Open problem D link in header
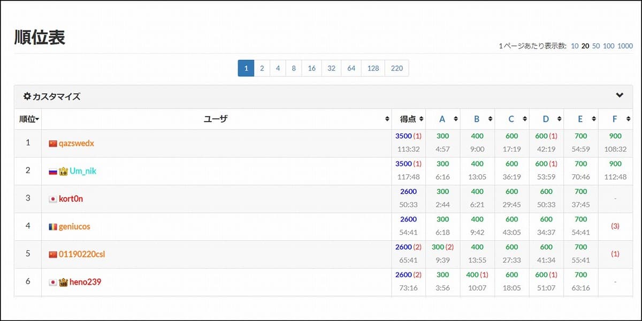Screen dimensions: 642x321 point(546,119)
